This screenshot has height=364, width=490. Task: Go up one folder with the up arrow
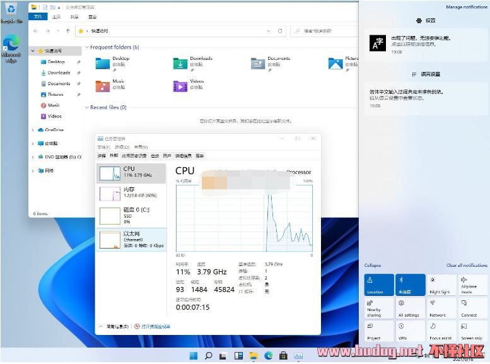coord(67,30)
